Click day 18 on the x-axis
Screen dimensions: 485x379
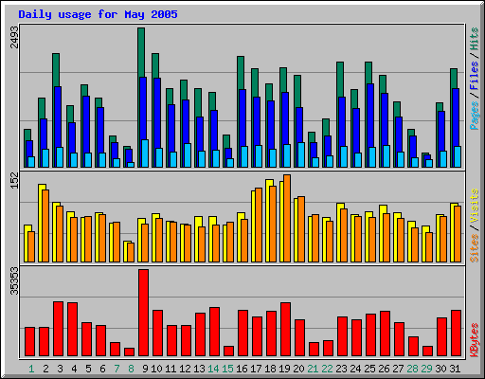[x=270, y=369]
